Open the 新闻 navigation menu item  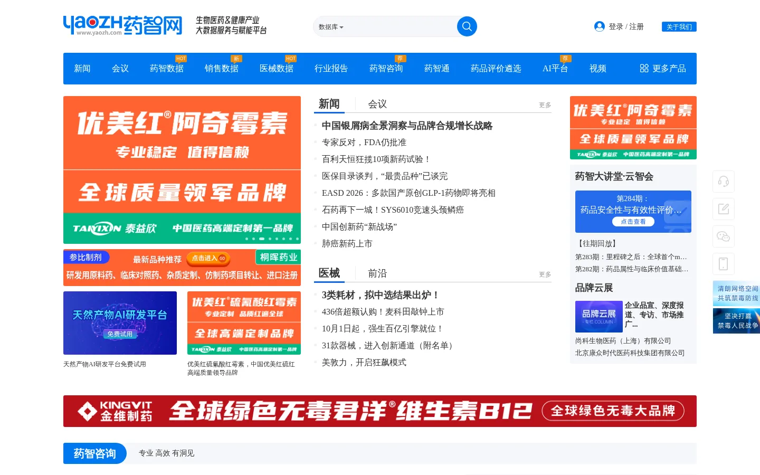point(82,69)
